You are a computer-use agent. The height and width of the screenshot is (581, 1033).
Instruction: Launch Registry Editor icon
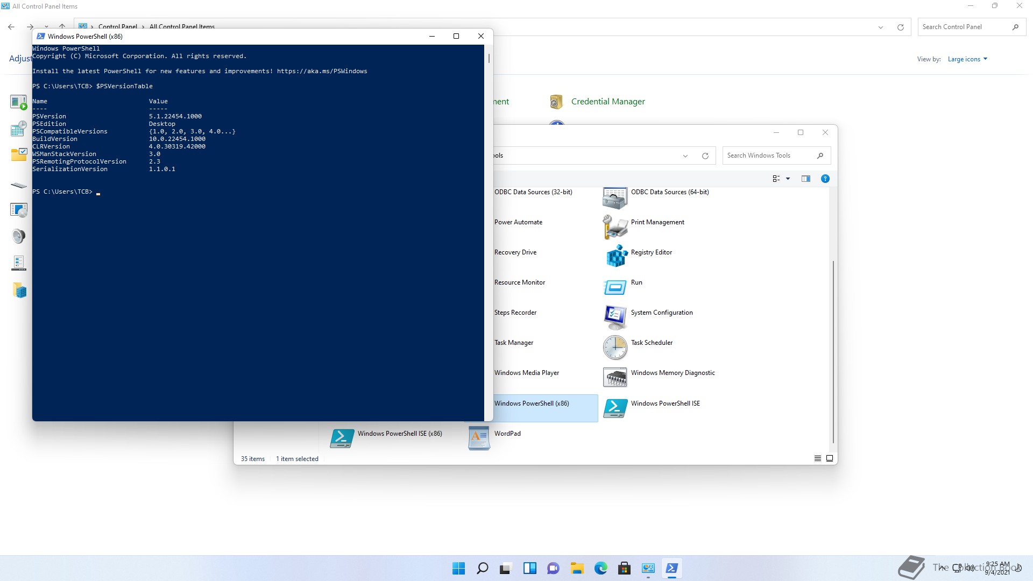coord(617,256)
